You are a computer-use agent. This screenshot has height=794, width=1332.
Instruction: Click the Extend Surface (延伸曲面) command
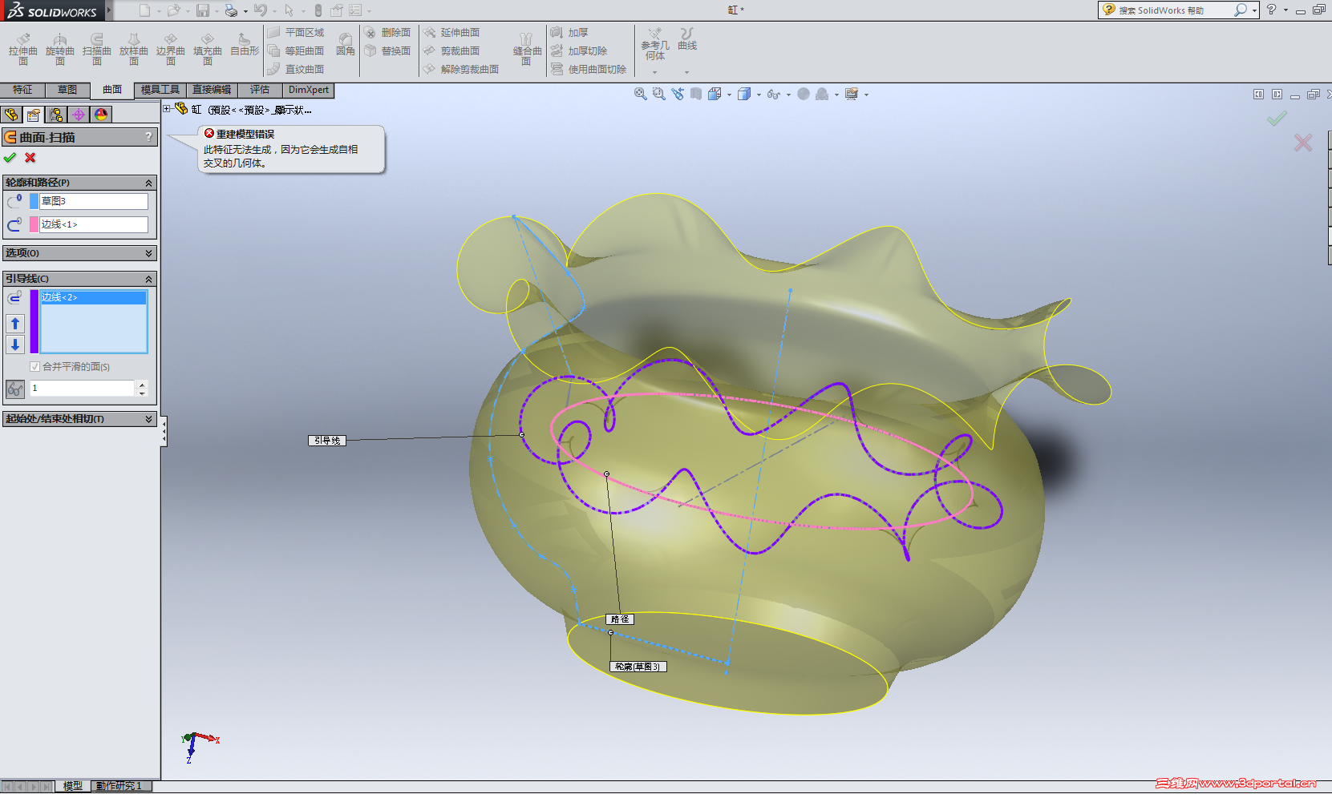tap(451, 32)
